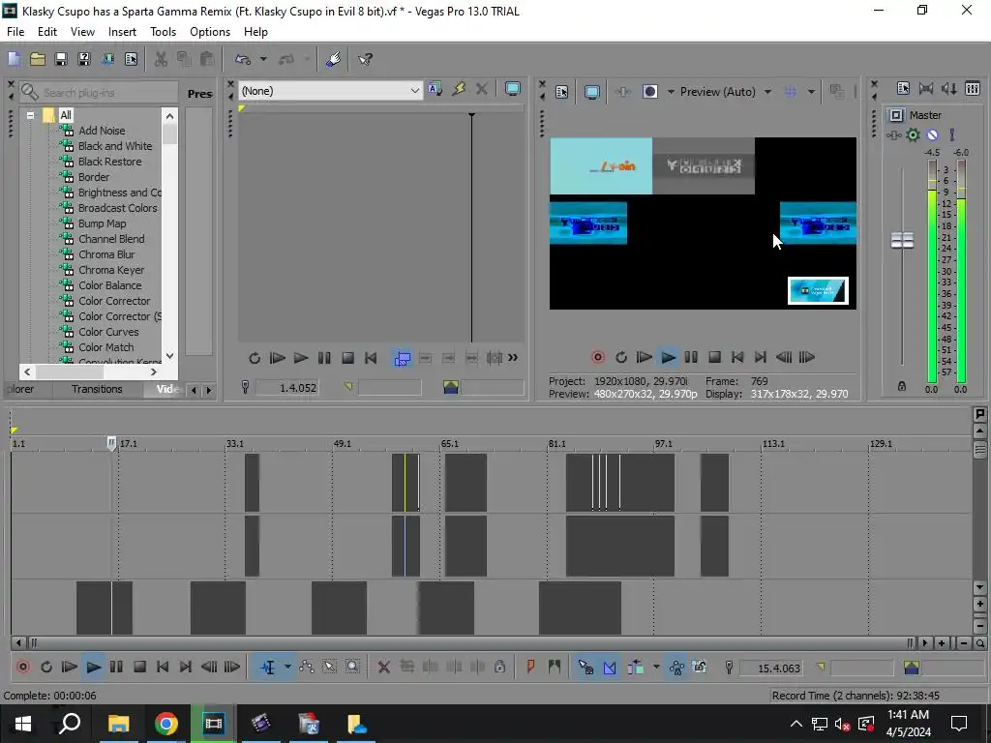Play the project from timeline transport

[93, 668]
